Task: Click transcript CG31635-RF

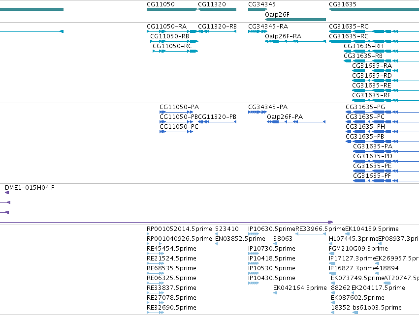Action: point(371,95)
